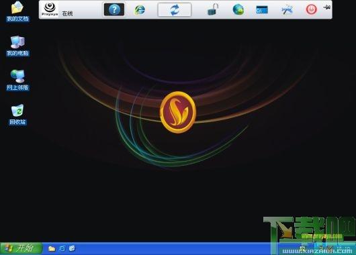The image size is (356, 255).
Task: Open the 开始 Start menu button
Action: pos(21,248)
